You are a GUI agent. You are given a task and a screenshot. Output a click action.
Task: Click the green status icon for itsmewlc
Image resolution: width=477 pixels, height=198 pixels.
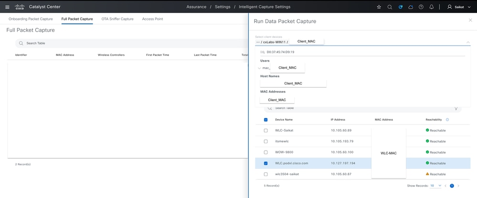pyautogui.click(x=427, y=141)
